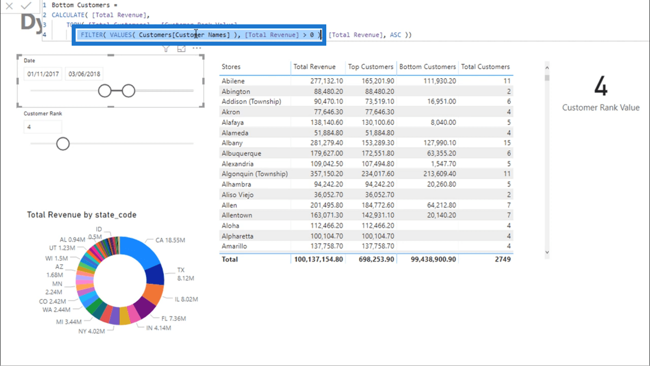The height and width of the screenshot is (366, 650).
Task: Sort table by Top Customers column header
Action: (370, 67)
